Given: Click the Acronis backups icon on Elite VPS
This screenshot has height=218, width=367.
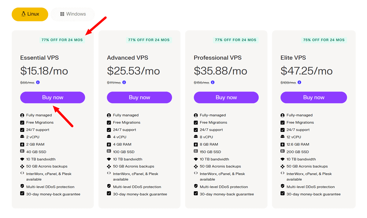Looking at the screenshot, I should [282, 166].
